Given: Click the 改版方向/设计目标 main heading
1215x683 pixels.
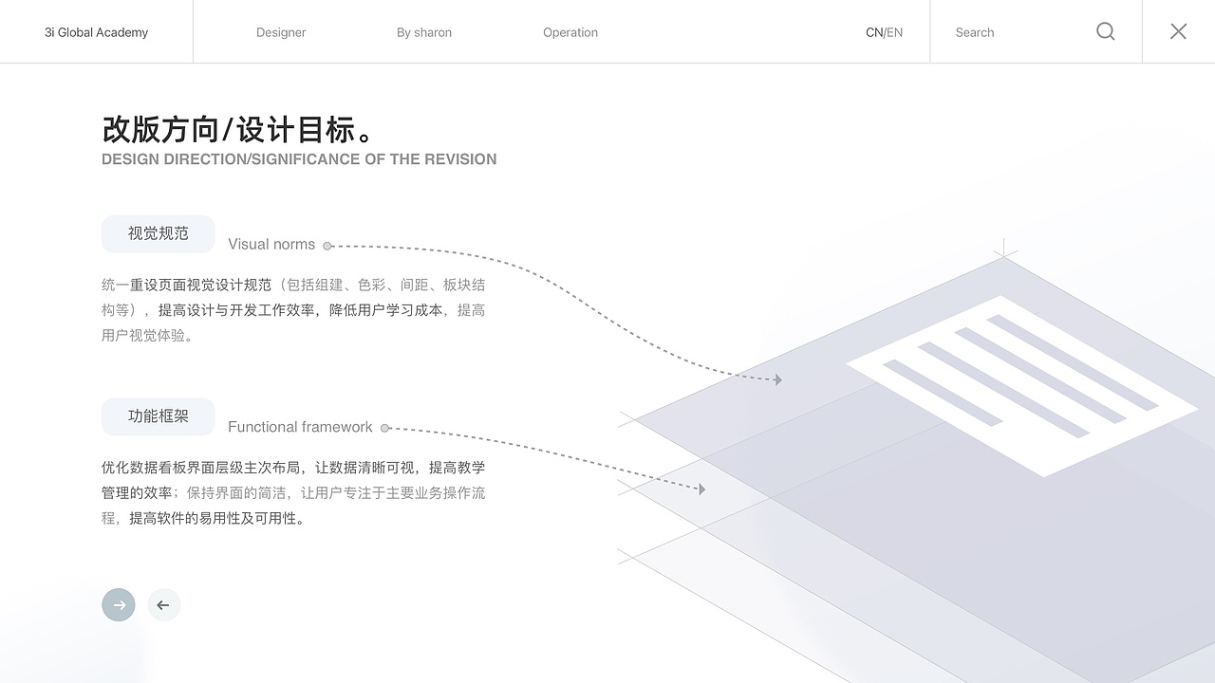Looking at the screenshot, I should pos(235,130).
